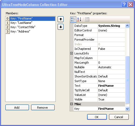Click the NullText property label
Screen dimensions: 135x126
(x=80, y=72)
